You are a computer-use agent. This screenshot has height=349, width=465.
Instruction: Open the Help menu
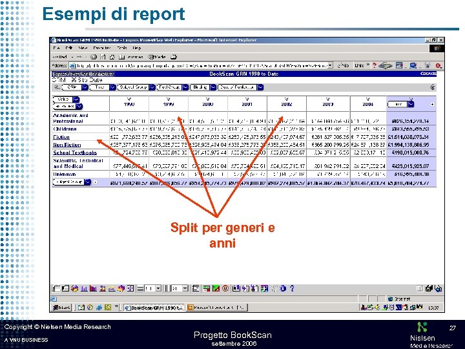(137, 48)
